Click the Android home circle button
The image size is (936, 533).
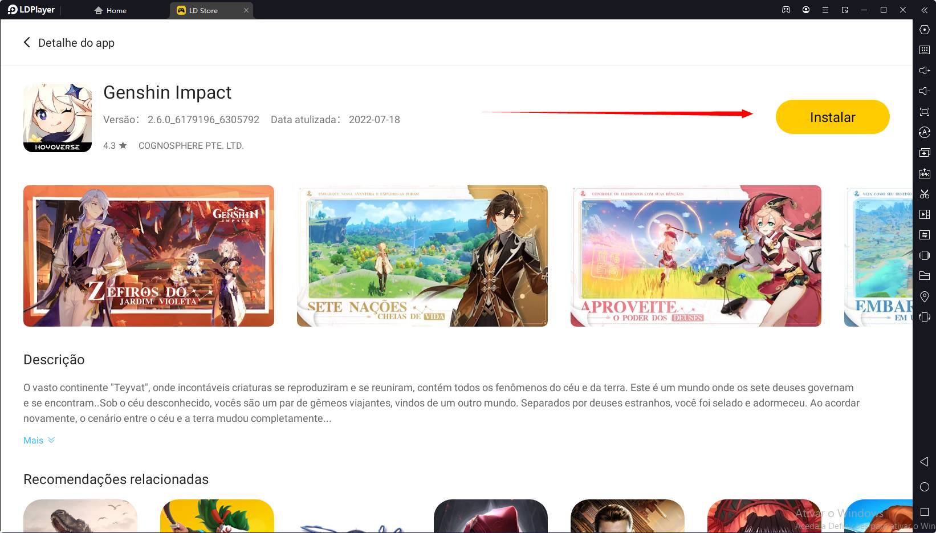925,487
